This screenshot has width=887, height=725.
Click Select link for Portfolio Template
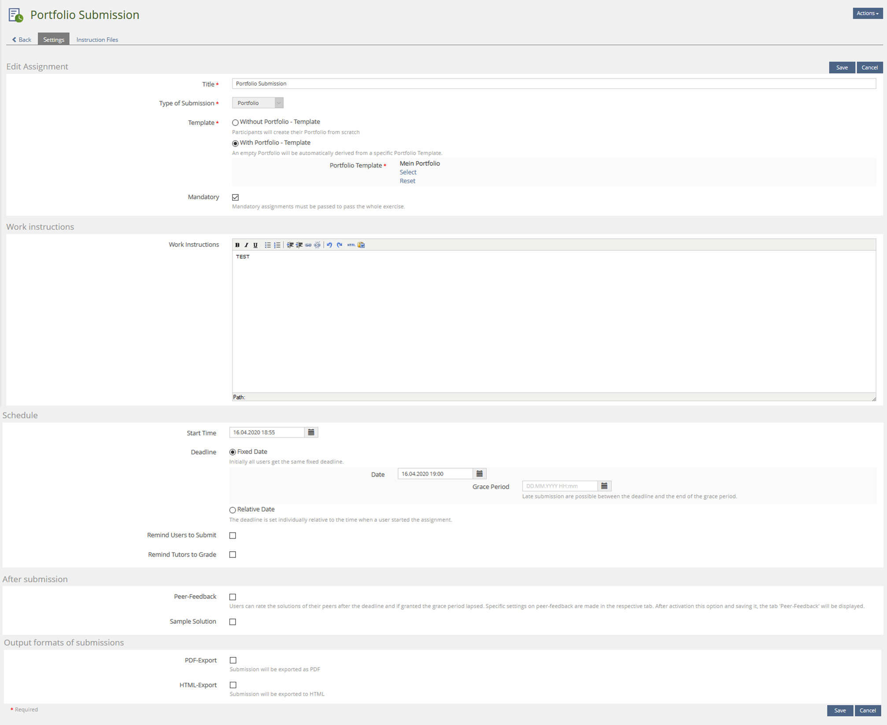click(408, 172)
